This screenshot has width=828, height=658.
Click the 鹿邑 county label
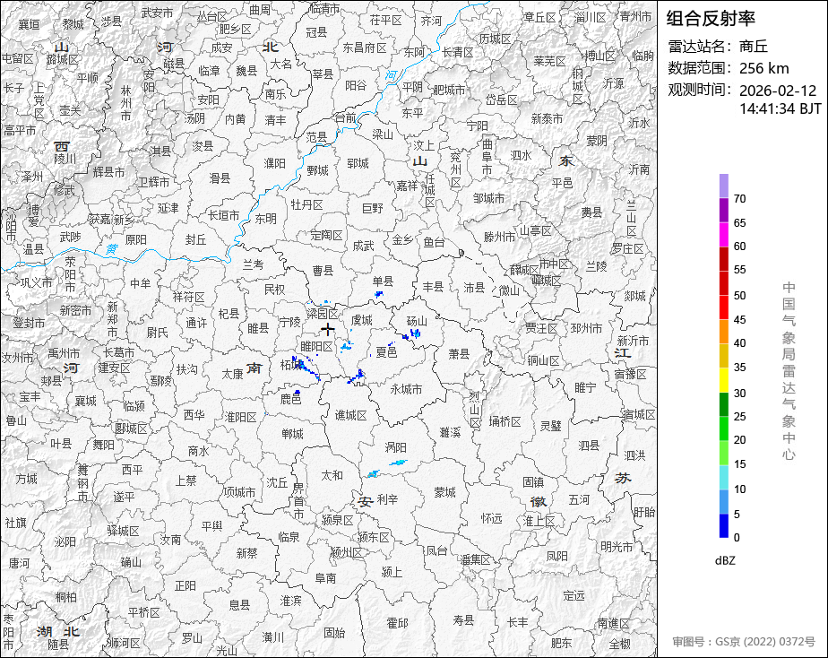coord(290,399)
